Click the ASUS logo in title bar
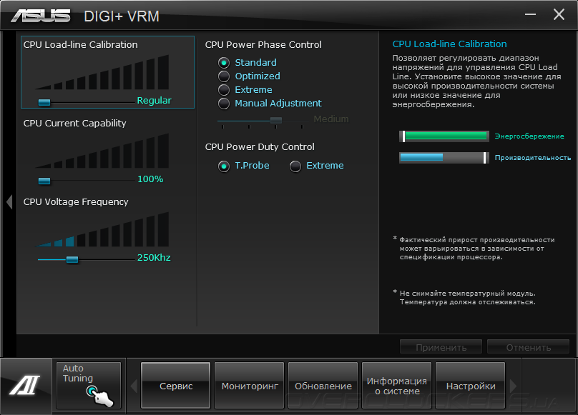Image resolution: width=578 pixels, height=415 pixels. [41, 16]
